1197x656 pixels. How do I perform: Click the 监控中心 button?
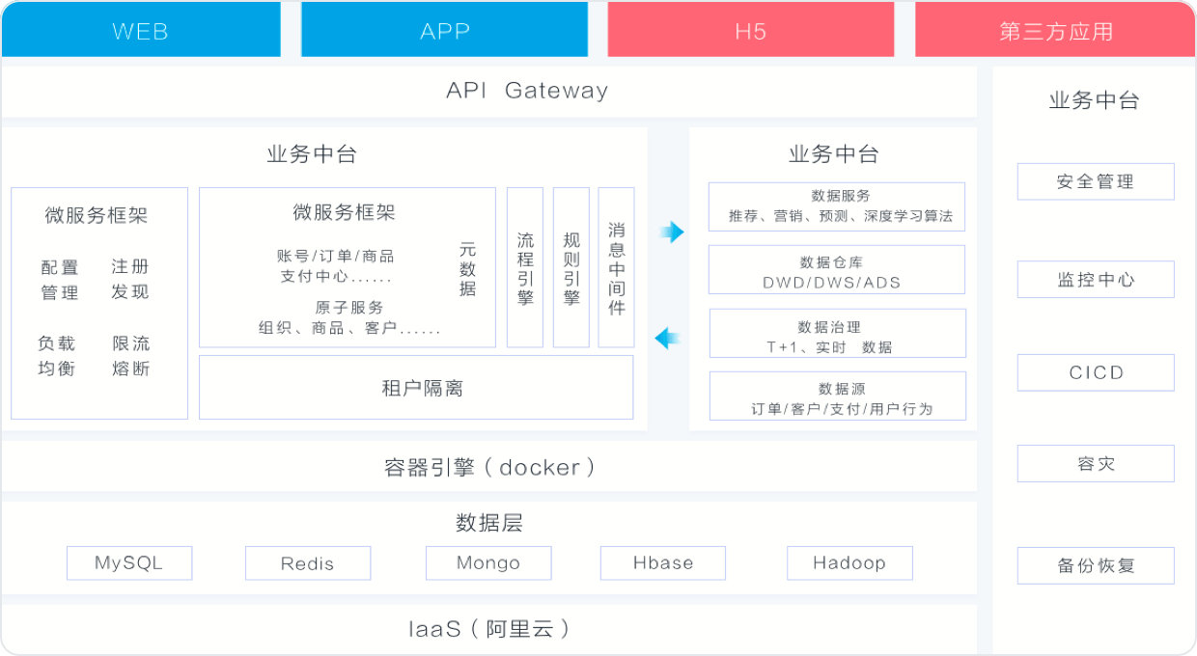[x=1096, y=280]
